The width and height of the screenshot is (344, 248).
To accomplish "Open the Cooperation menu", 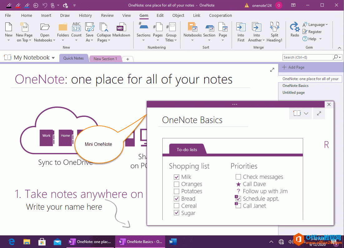I will (220, 15).
